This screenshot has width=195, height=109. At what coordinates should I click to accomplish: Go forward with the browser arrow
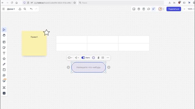point(7,3)
